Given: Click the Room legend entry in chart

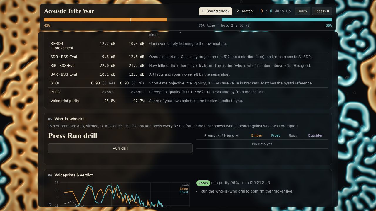Looking at the screenshot, I should [x=185, y=185].
